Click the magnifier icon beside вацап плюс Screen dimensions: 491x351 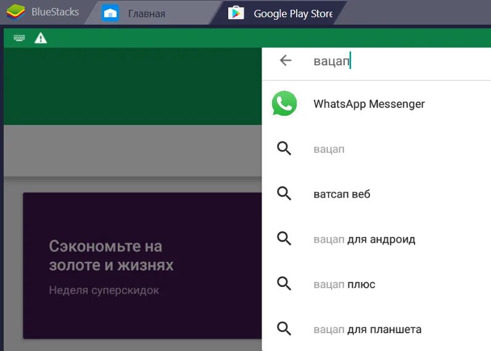coord(284,284)
